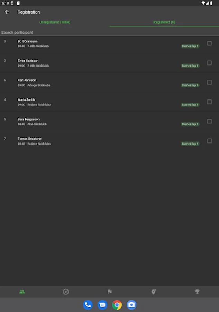Mark Tomas Seastone's checkbox
Screen dimensions: 219x312
(x=209, y=141)
